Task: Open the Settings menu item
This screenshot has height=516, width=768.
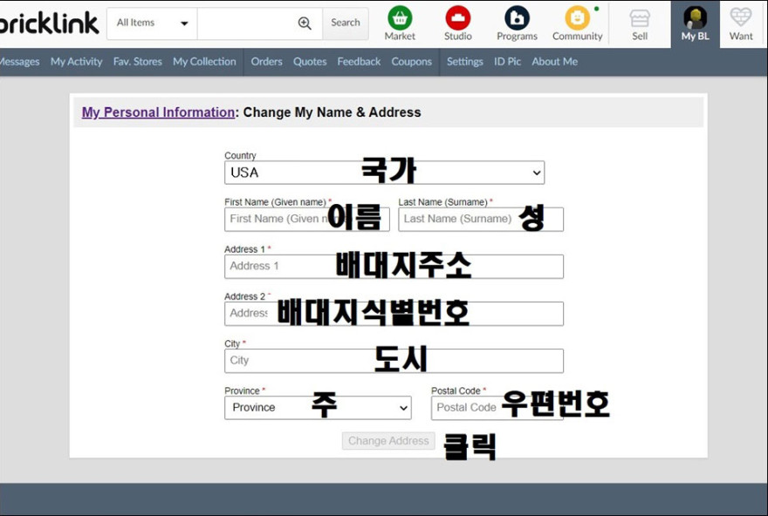Action: tap(465, 62)
